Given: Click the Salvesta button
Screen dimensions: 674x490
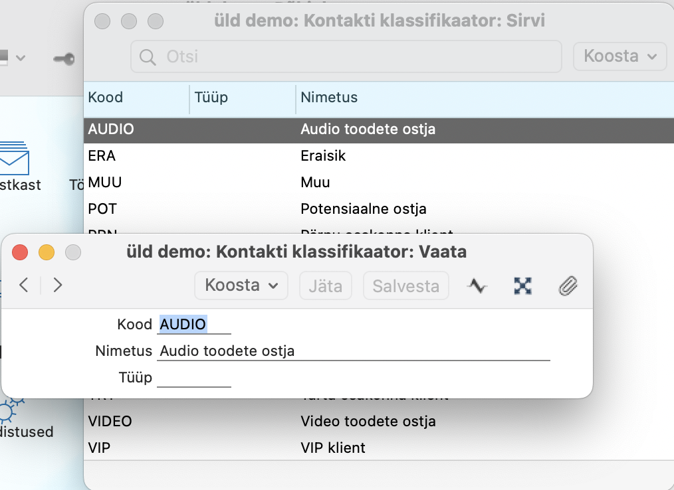Looking at the screenshot, I should (x=405, y=286).
